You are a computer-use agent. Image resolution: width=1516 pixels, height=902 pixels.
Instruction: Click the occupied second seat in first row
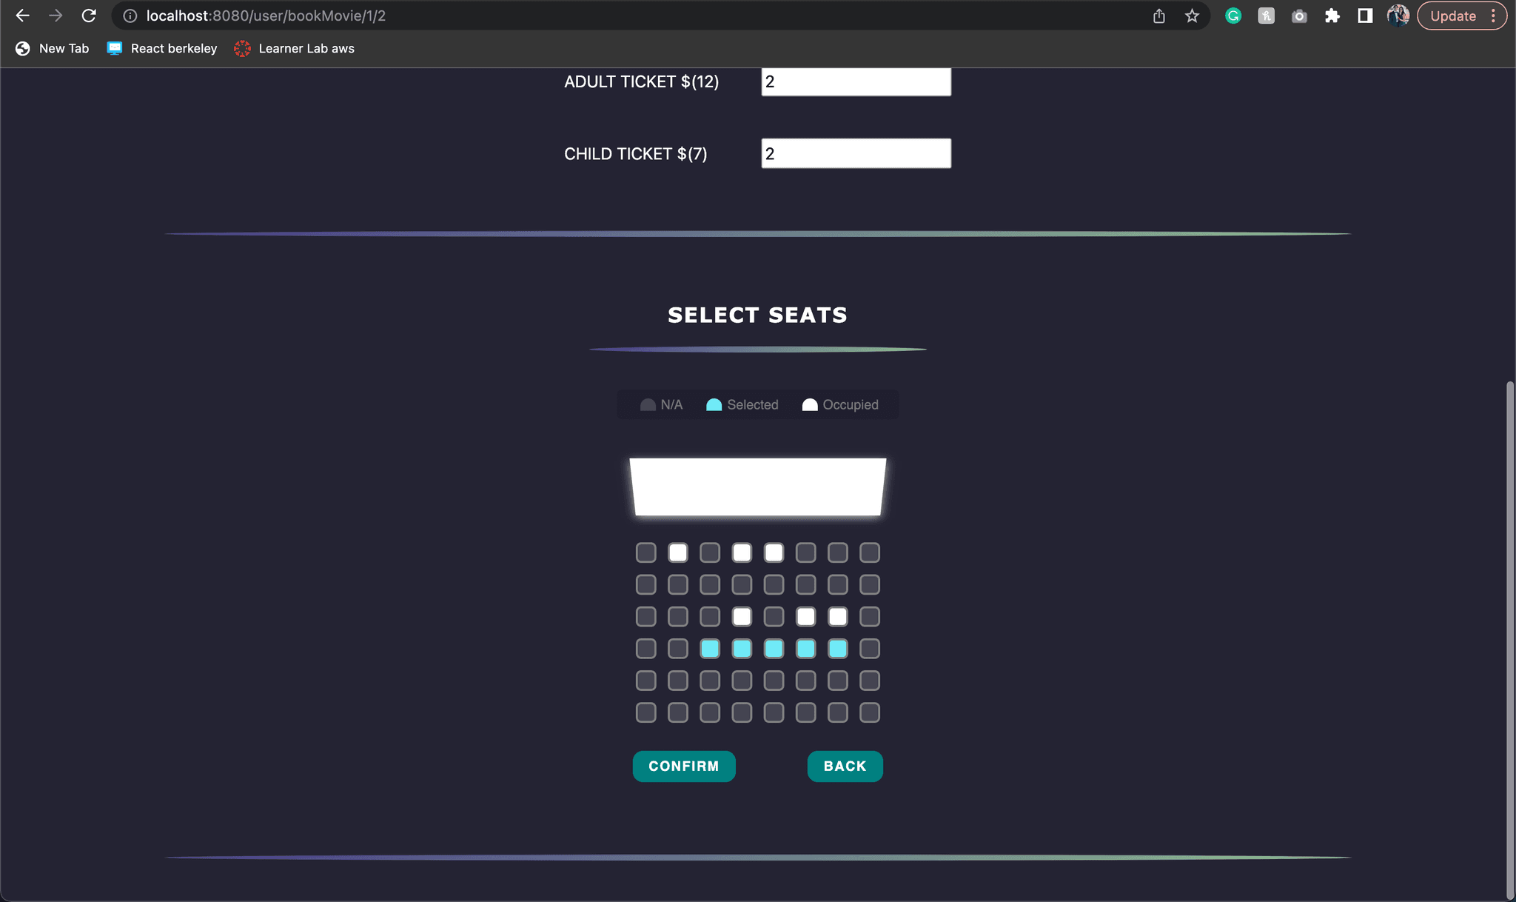(x=678, y=552)
